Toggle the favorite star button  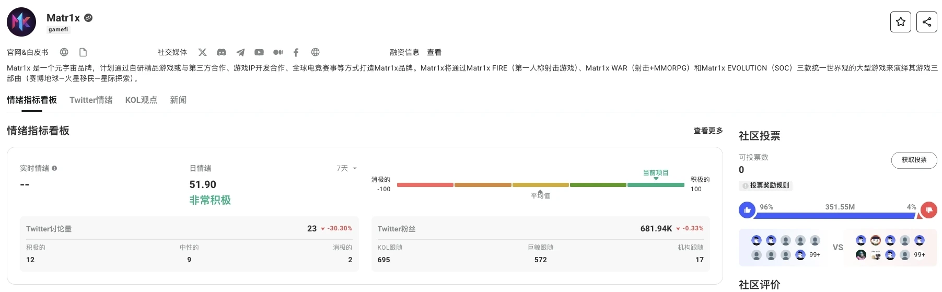point(901,22)
